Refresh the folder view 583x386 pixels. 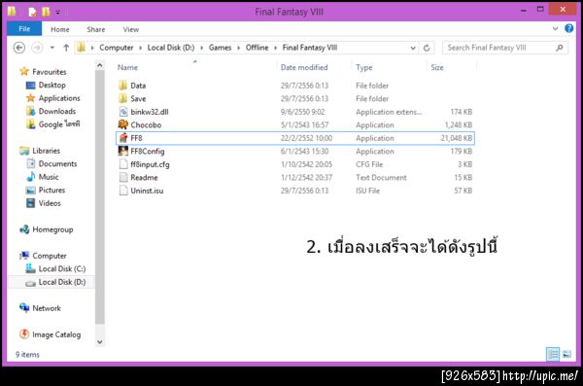pyautogui.click(x=427, y=48)
